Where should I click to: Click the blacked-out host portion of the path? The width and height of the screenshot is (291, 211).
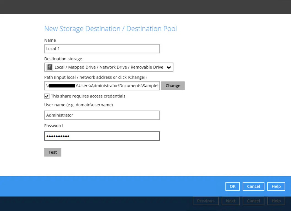pyautogui.click(x=62, y=86)
